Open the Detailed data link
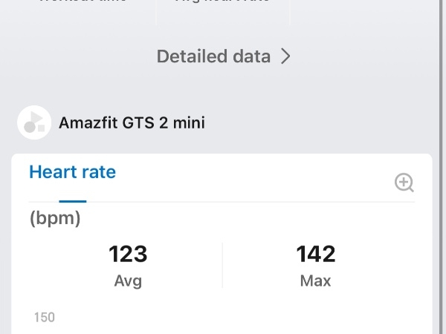Screen dimensions: 446x334 [x=214, y=56]
